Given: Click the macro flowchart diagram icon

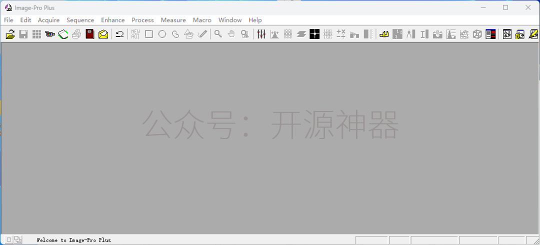Looking at the screenshot, I should tap(507, 34).
